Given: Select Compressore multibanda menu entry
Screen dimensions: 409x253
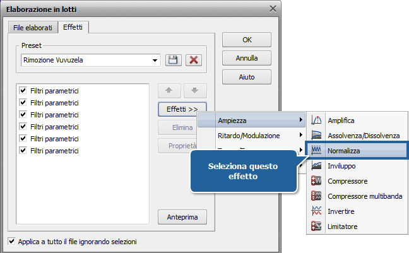Looking at the screenshot, I should (x=357, y=196).
